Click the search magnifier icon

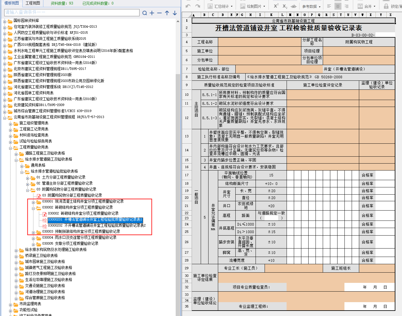[145, 13]
